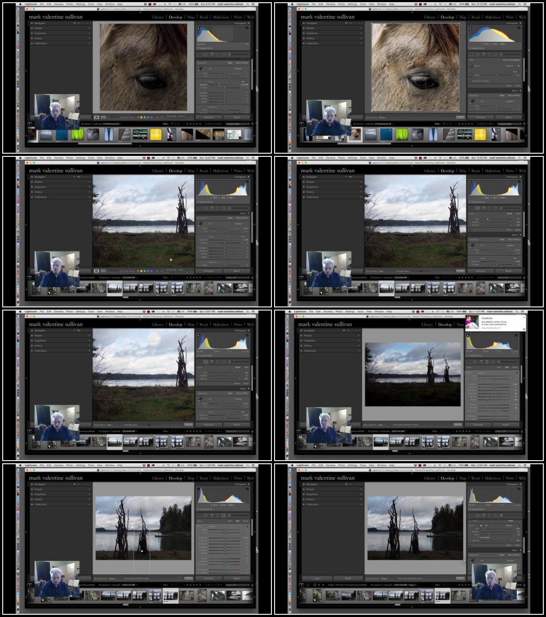The height and width of the screenshot is (617, 546).
Task: Select yellow thumbnail in 9:42 PM filmstrip
Action: coord(155,134)
